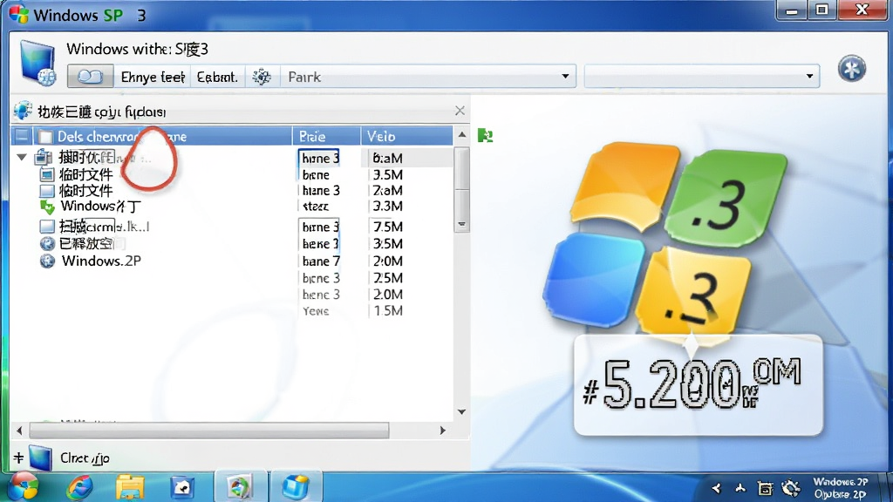Toggle the blue select-all box before the Dels checkbox
The image size is (893, 502).
(x=22, y=136)
